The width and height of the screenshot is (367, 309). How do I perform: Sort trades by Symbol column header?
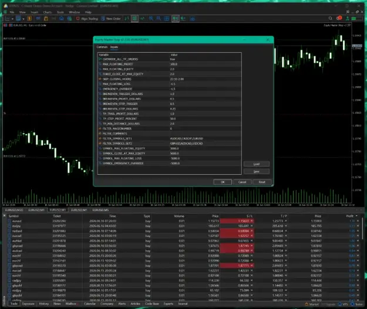[x=14, y=216]
